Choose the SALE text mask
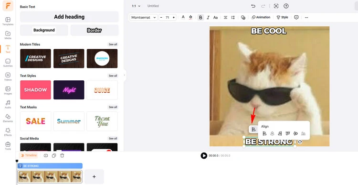 click(x=35, y=121)
